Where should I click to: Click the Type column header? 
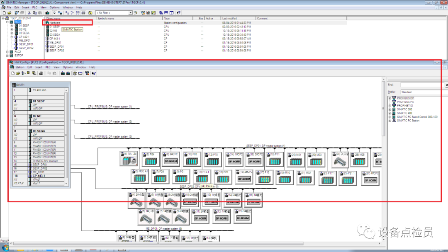pyautogui.click(x=178, y=18)
